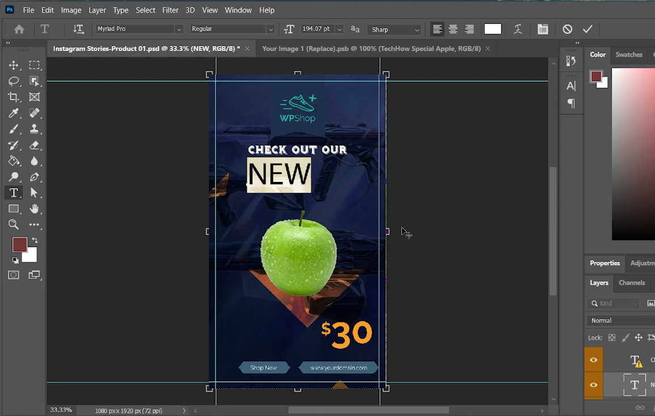This screenshot has width=655, height=416.
Task: Switch to the Channels tab
Action: [x=632, y=283]
